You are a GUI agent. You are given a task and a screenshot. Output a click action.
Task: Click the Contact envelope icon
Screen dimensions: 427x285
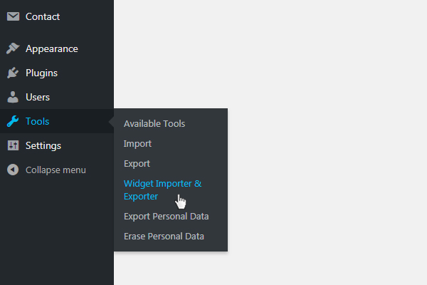click(13, 16)
